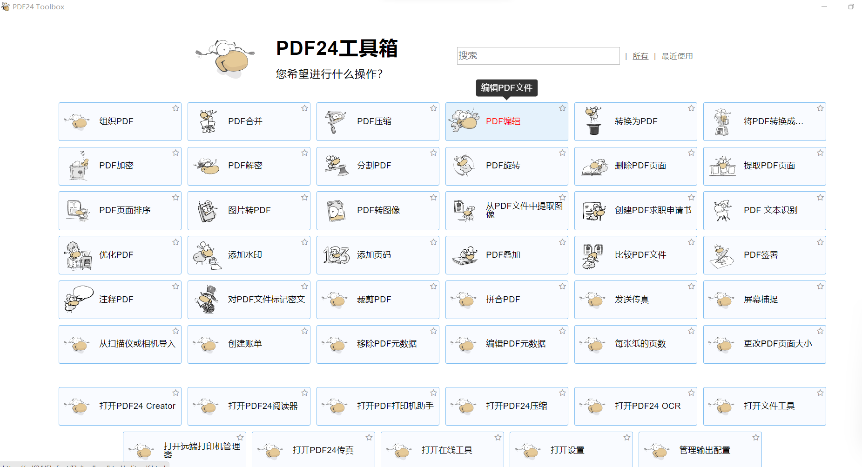Select the PDF叠加 layered sheep icon

click(465, 255)
